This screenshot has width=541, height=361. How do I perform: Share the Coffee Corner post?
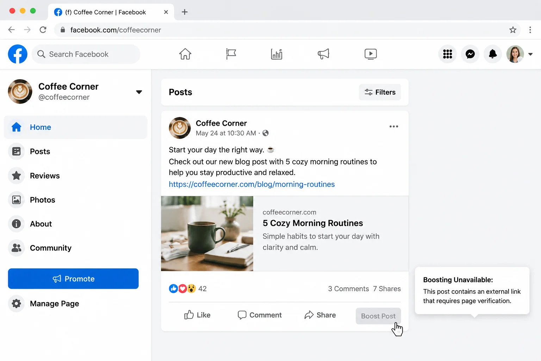pyautogui.click(x=320, y=315)
